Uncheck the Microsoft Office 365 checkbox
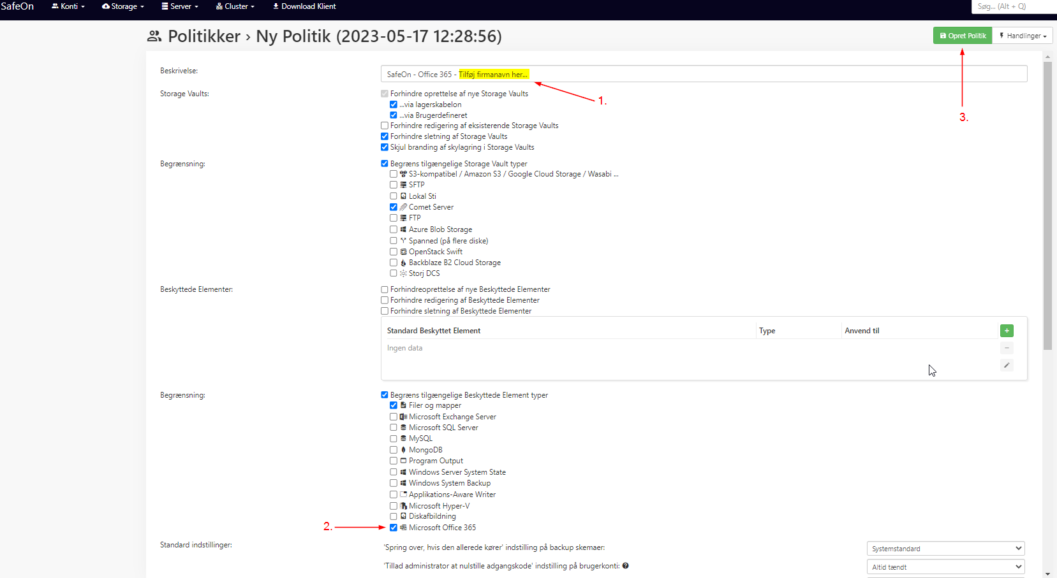The width and height of the screenshot is (1057, 578). 394,528
